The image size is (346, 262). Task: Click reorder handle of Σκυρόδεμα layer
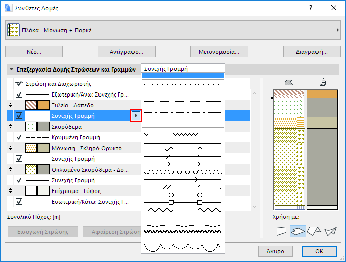click(x=10, y=126)
